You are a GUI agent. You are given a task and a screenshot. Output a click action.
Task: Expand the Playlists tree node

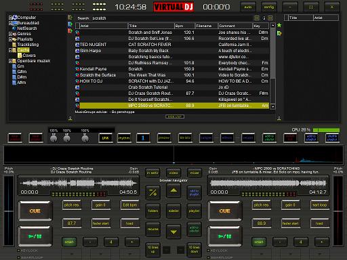click(x=10, y=39)
